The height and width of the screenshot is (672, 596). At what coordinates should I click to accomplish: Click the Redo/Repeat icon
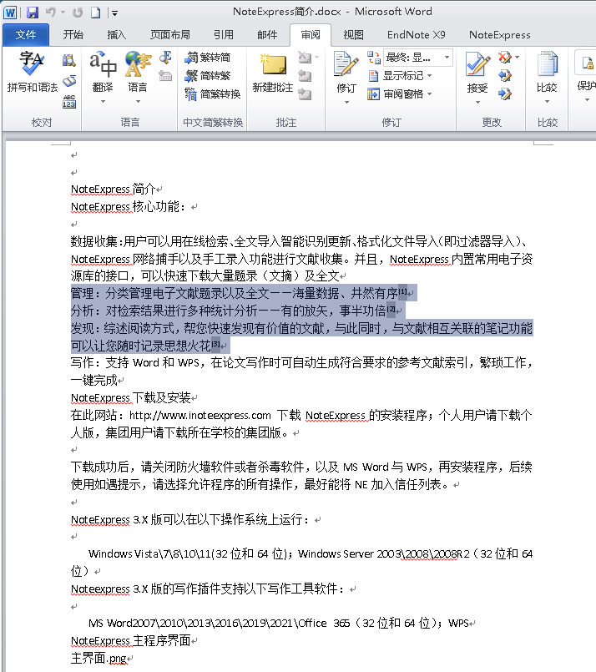(x=78, y=13)
